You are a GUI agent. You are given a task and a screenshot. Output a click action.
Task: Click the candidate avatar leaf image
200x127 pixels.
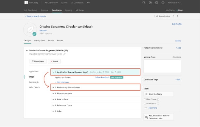(30, 29)
